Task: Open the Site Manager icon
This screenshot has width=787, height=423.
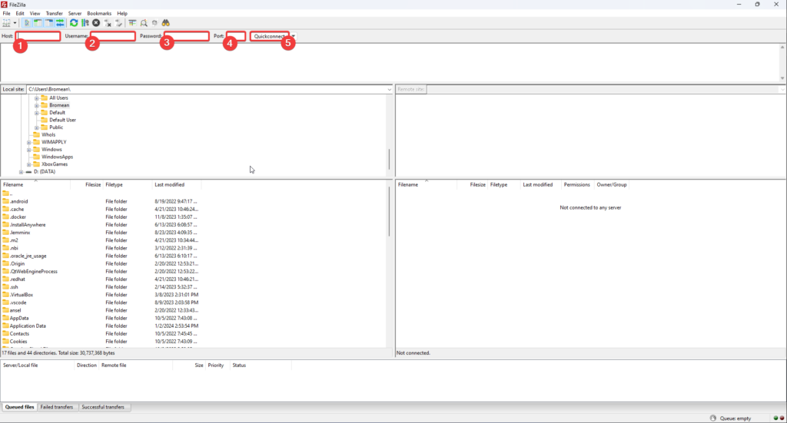Action: [7, 23]
